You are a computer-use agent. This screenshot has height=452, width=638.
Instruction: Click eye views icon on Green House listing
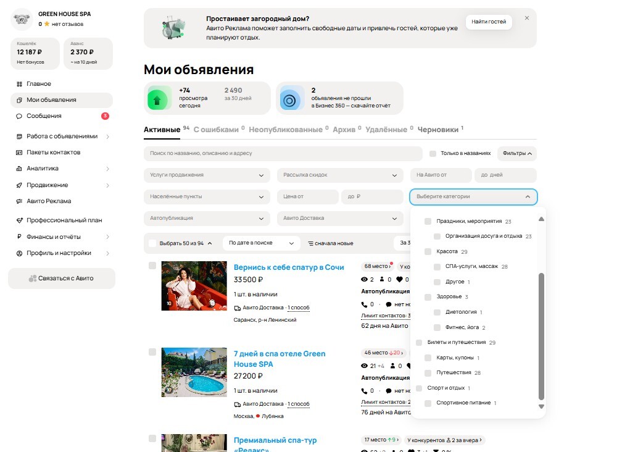tap(365, 366)
